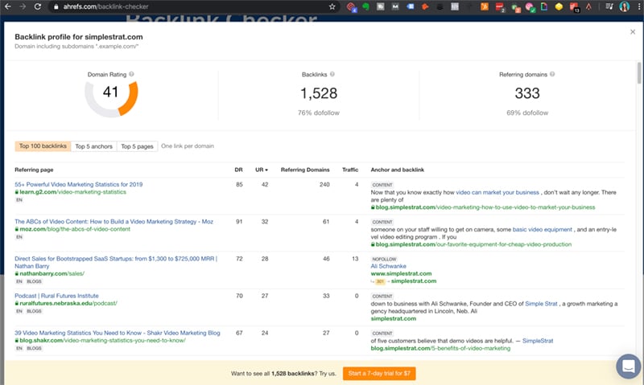This screenshot has height=385, width=644.
Task: Open the chat widget bubble
Action: (x=629, y=367)
